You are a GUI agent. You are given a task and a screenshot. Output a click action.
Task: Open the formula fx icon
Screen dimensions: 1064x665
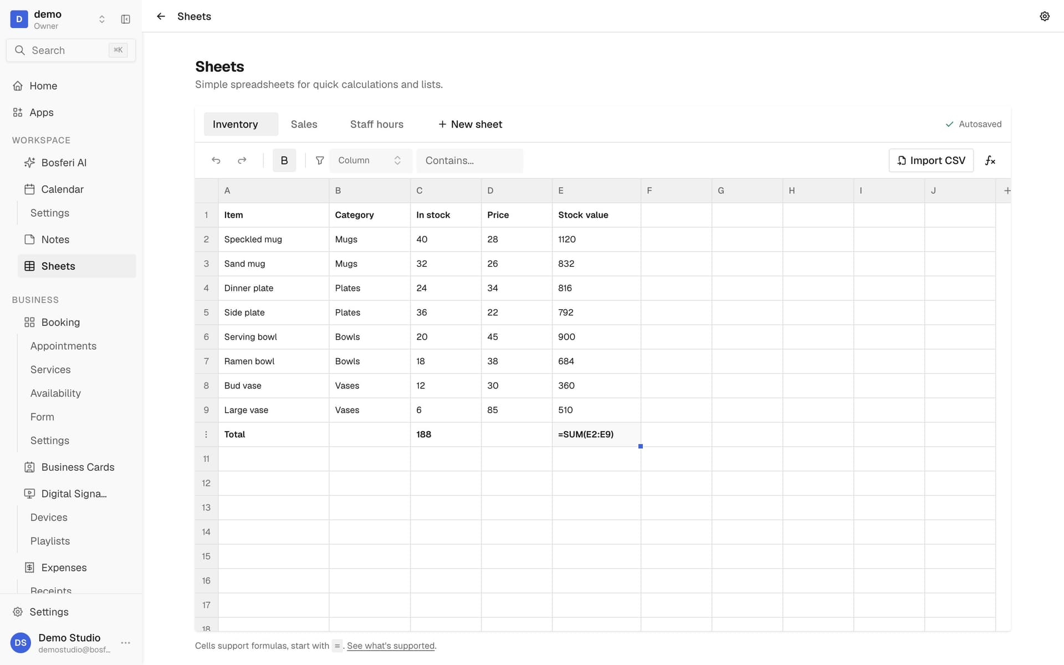[990, 161]
